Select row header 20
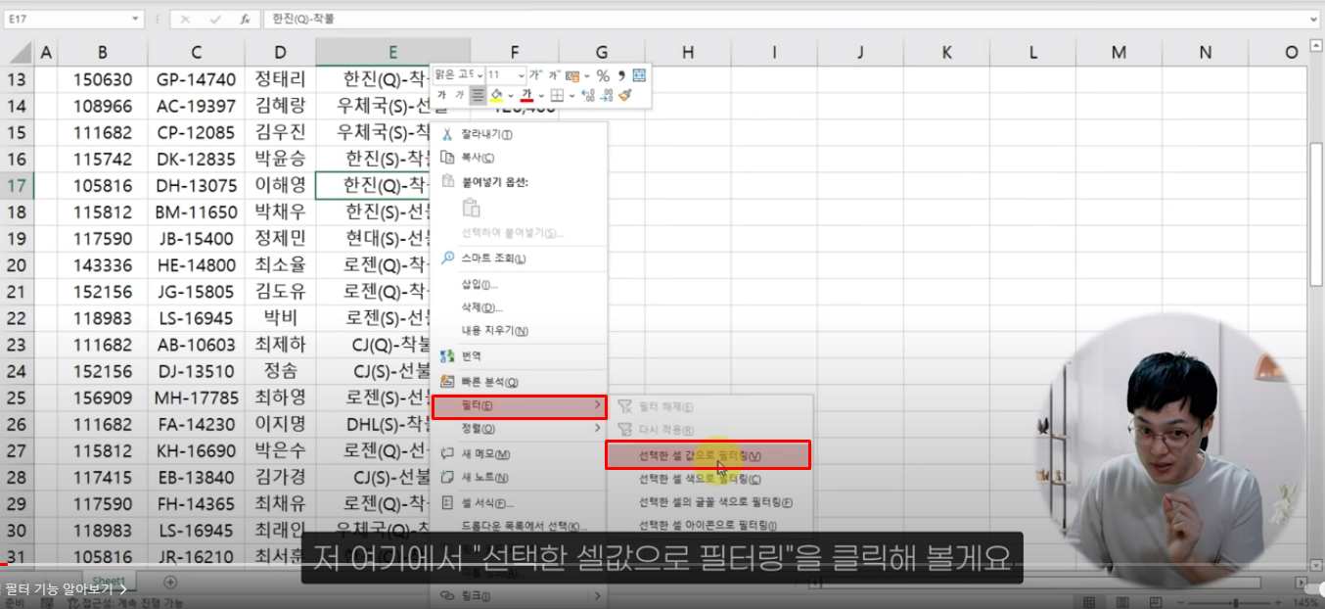Screen dimensions: 1325x609 (17, 264)
